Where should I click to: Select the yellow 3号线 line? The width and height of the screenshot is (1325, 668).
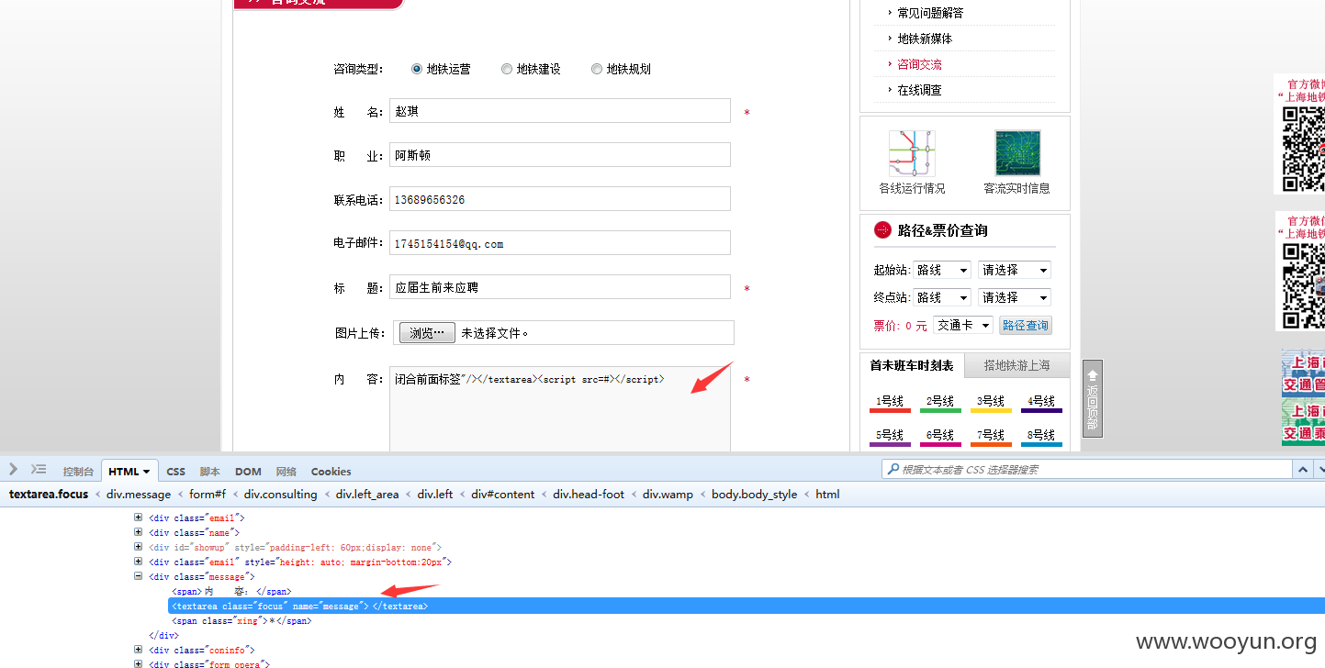click(991, 403)
